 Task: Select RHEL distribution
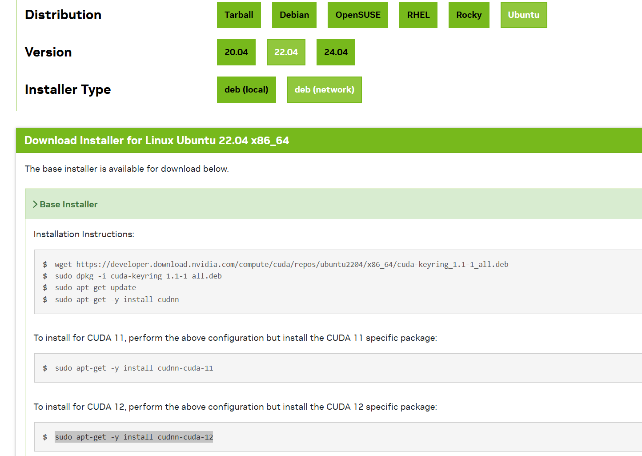coord(418,15)
